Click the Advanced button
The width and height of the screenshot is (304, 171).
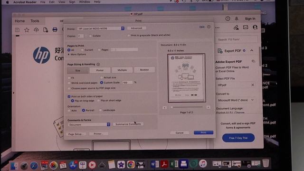pyautogui.click(x=136, y=28)
